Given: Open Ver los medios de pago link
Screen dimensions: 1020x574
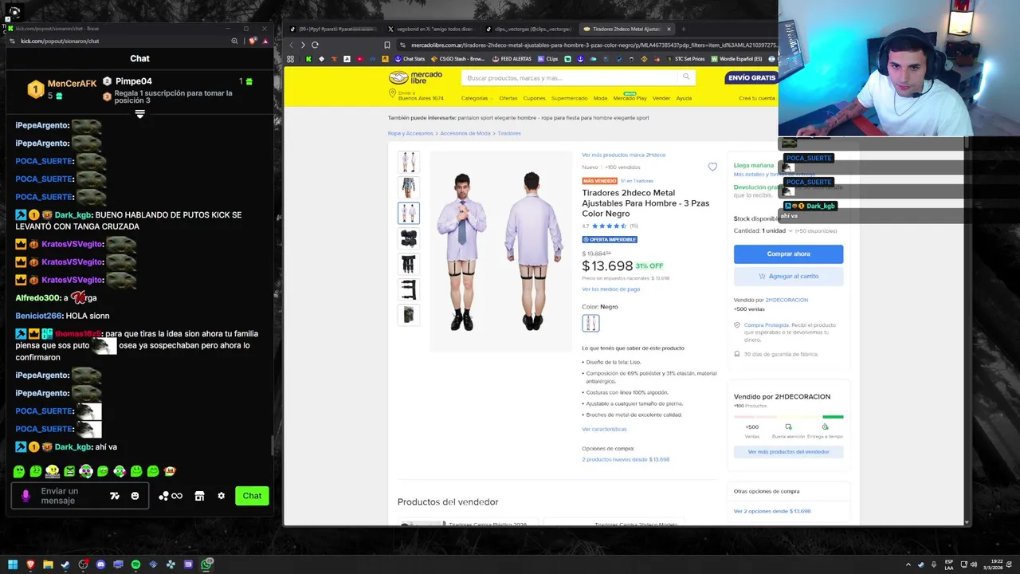Looking at the screenshot, I should coord(610,289).
